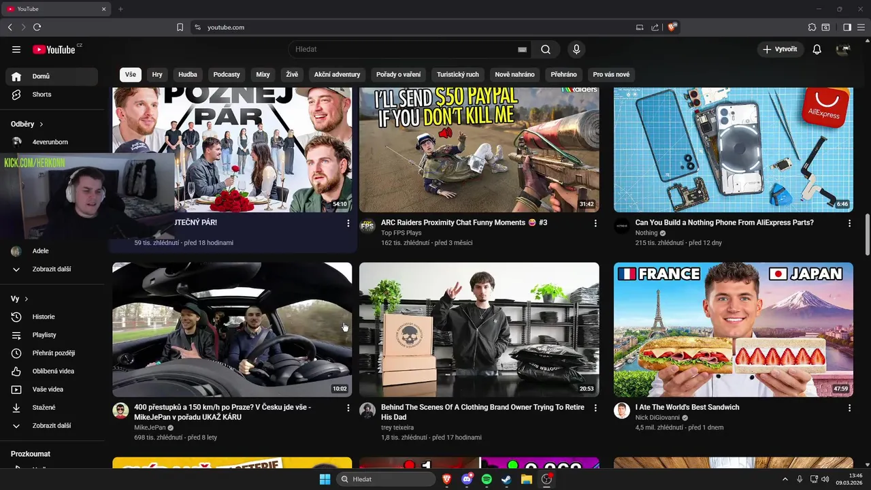Open the Windows Start menu
Screen dimensions: 871x490
pyautogui.click(x=325, y=479)
